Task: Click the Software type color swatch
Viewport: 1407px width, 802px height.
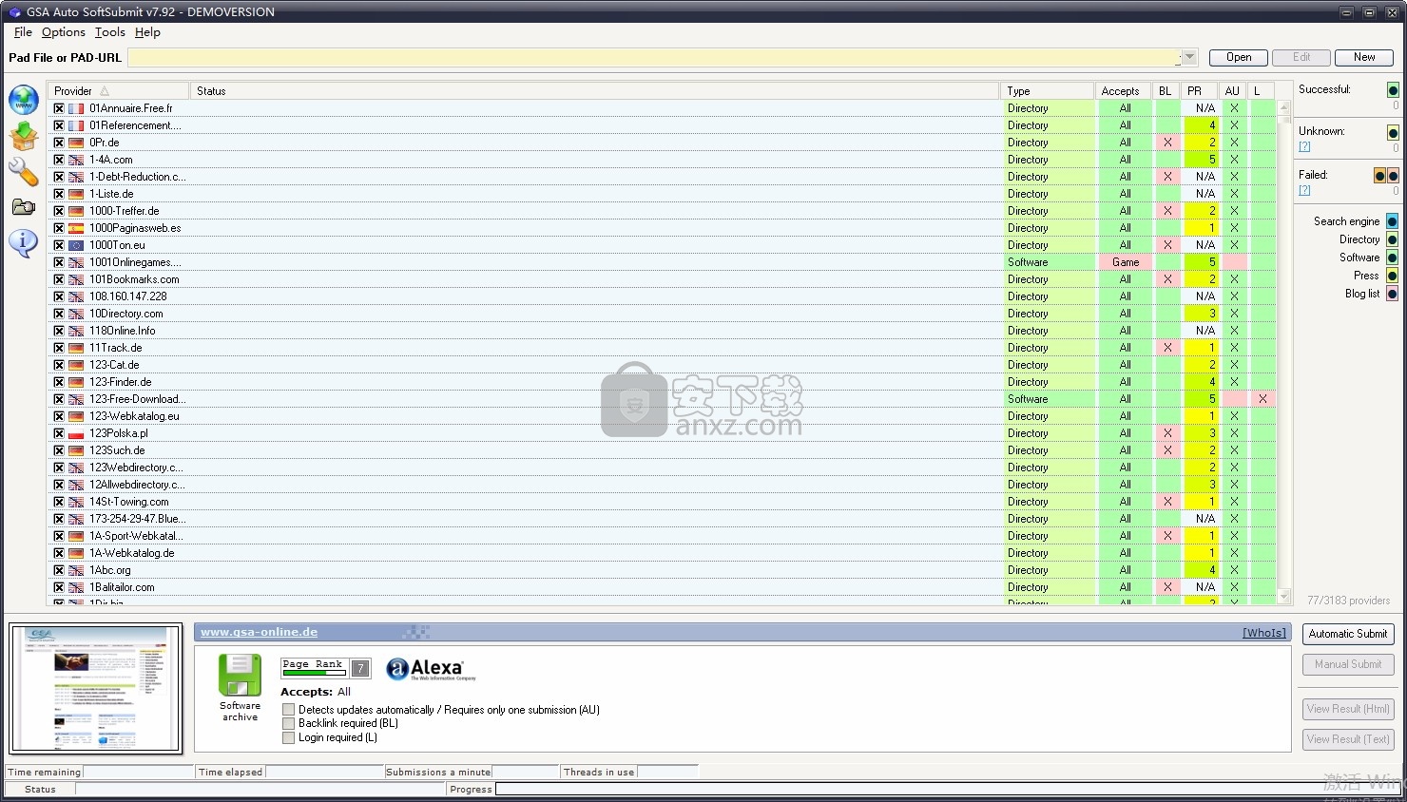Action: 1392,258
